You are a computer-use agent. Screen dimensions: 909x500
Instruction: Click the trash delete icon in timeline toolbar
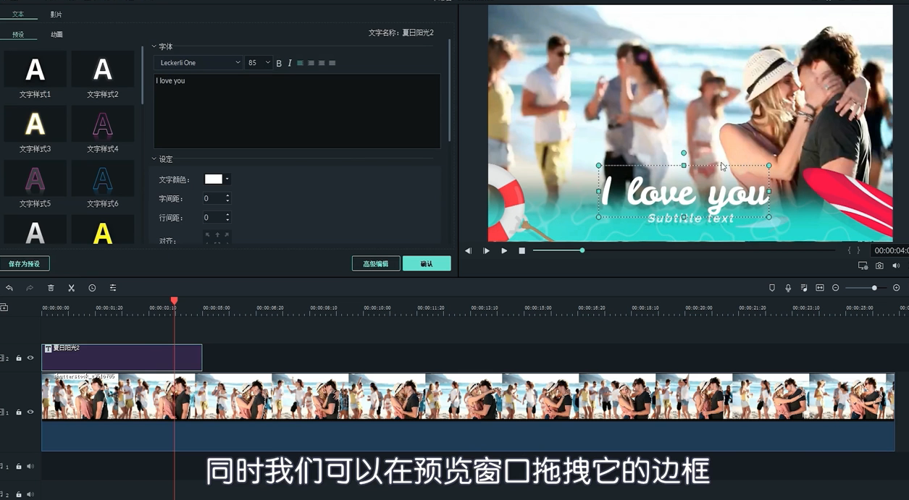pos(51,288)
